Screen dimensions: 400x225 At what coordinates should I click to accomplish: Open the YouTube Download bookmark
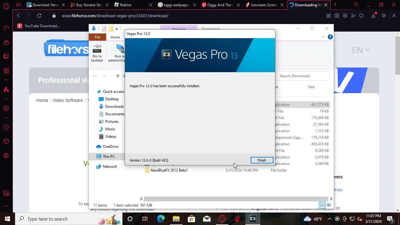pos(38,26)
